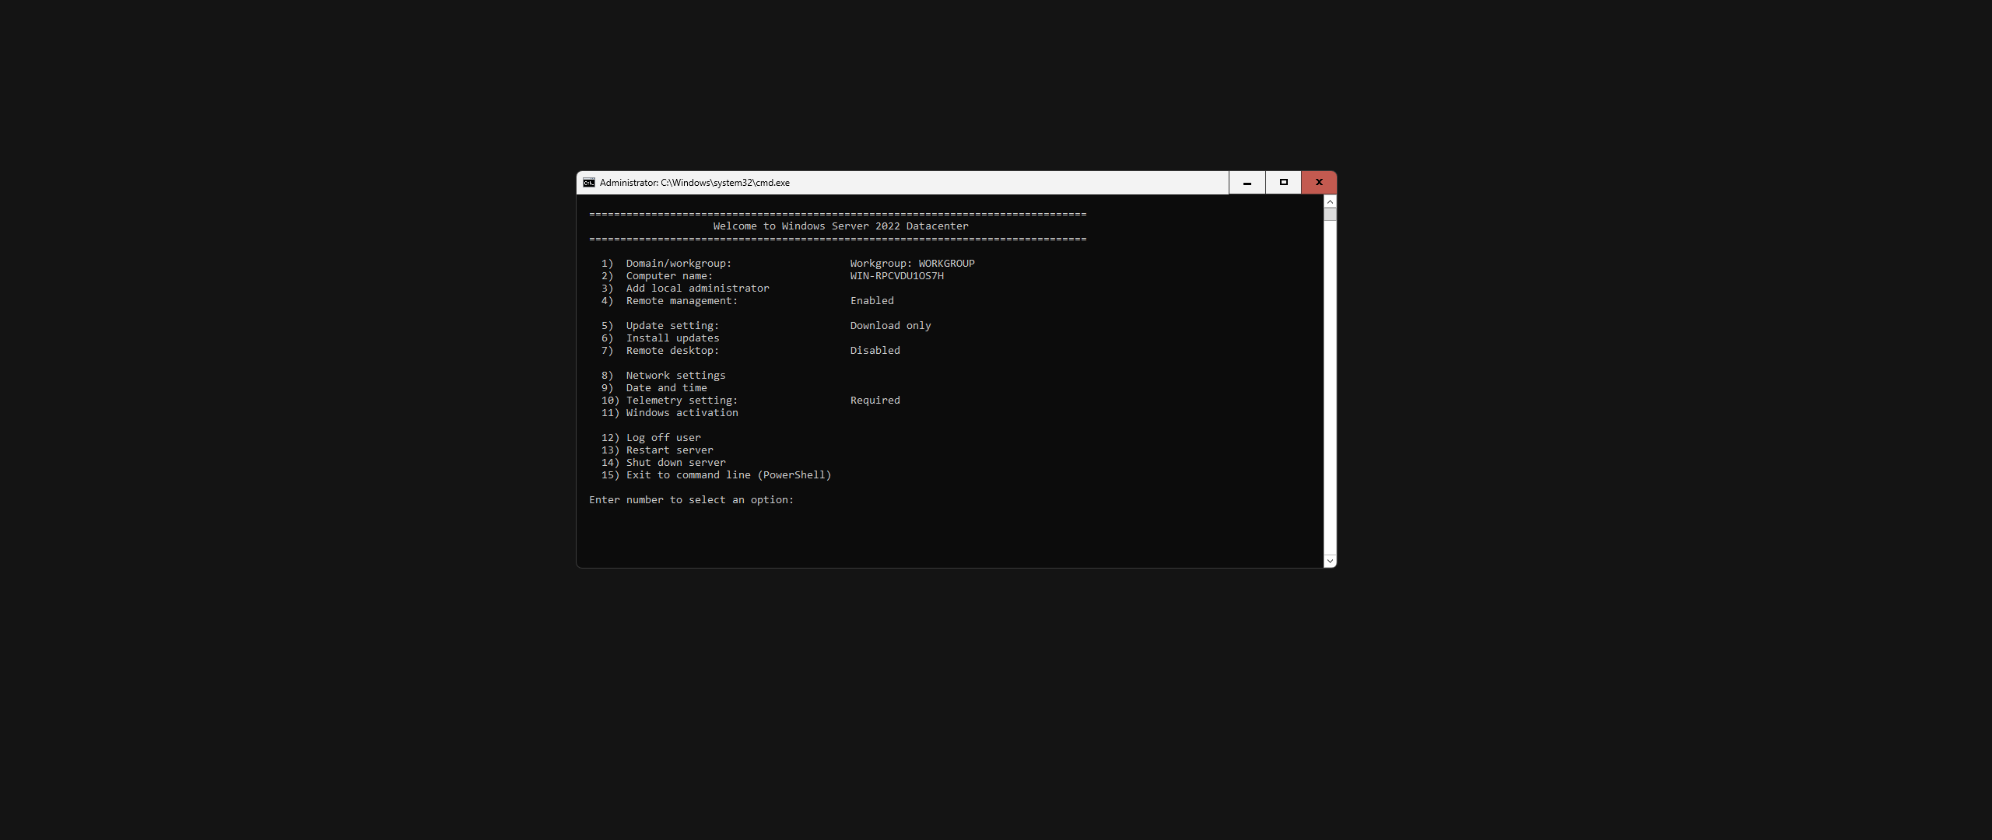This screenshot has width=1992, height=840.
Task: Minimize the Administrator cmd window
Action: click(1247, 183)
